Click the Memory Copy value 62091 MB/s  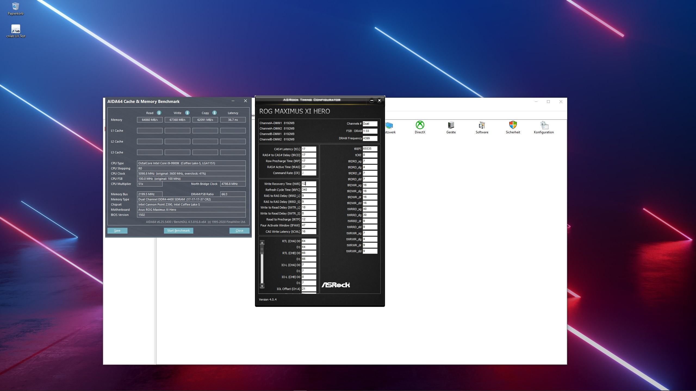click(205, 120)
